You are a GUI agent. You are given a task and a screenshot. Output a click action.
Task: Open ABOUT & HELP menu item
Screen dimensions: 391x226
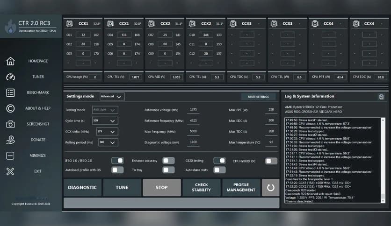38,108
